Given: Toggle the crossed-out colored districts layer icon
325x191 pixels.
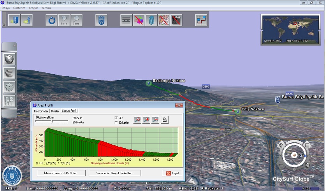Looking at the screenshot, I should tap(139, 20).
